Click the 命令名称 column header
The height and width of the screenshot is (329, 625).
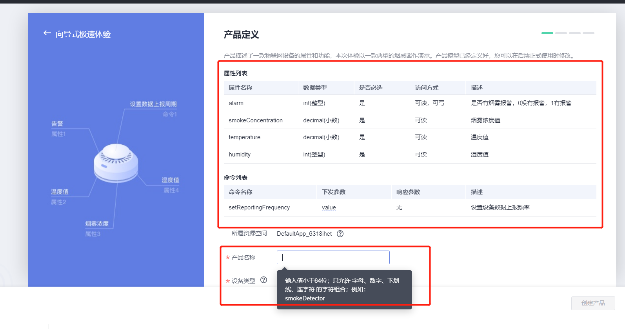pos(241,192)
